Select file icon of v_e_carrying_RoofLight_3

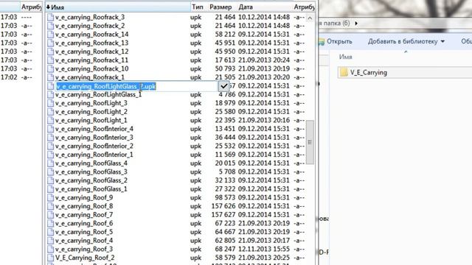pos(51,103)
